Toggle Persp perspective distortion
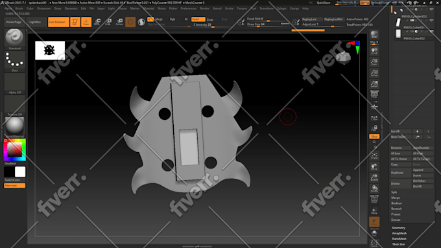This screenshot has width=441, height=248. coord(374,94)
